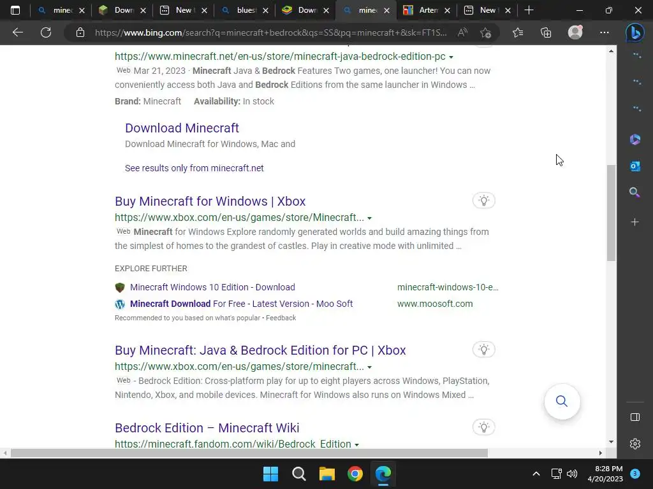Screen dimensions: 653x489
Task: Open the Bing chat sidebar button
Action: [x=635, y=32]
